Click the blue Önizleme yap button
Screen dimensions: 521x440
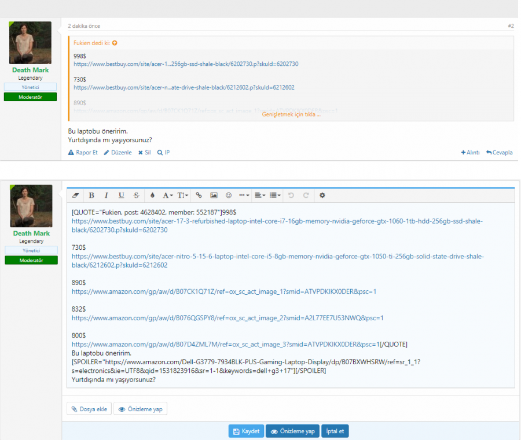(x=292, y=431)
